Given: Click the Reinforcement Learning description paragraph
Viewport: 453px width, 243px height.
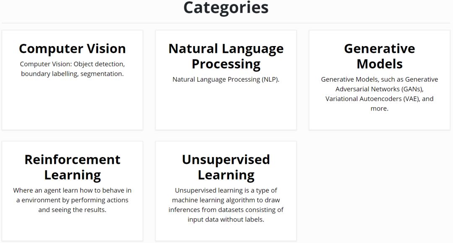Looking at the screenshot, I should (x=72, y=200).
